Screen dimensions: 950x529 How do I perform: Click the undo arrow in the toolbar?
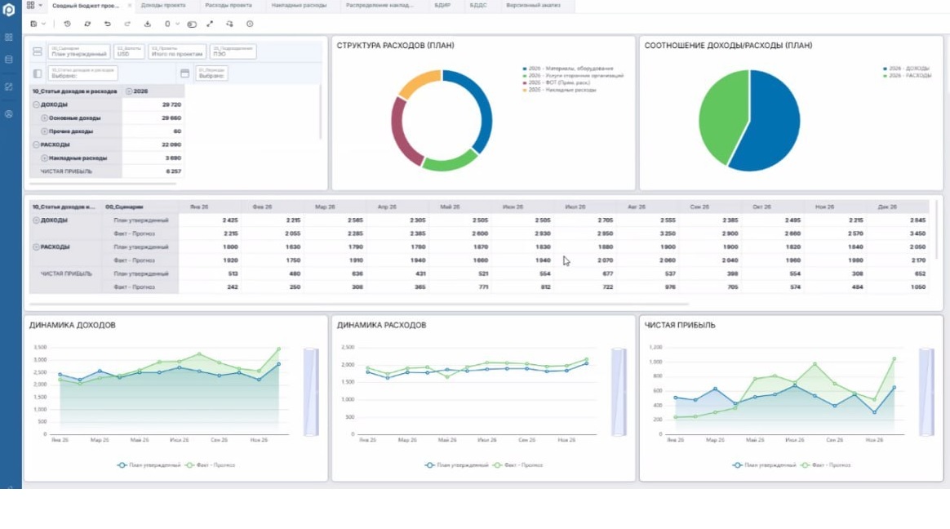click(107, 24)
